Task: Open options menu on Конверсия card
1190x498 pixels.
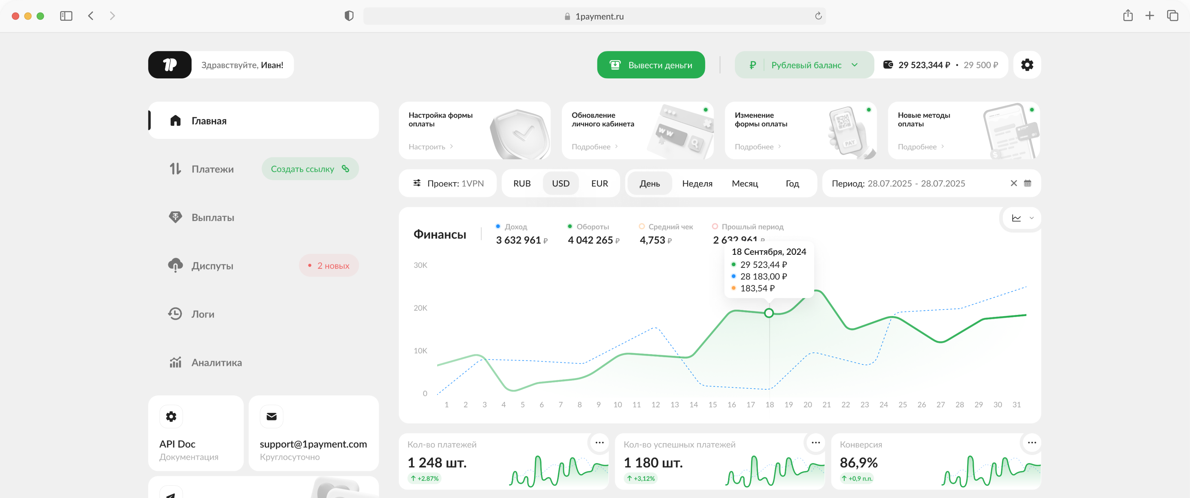Action: pyautogui.click(x=1032, y=442)
